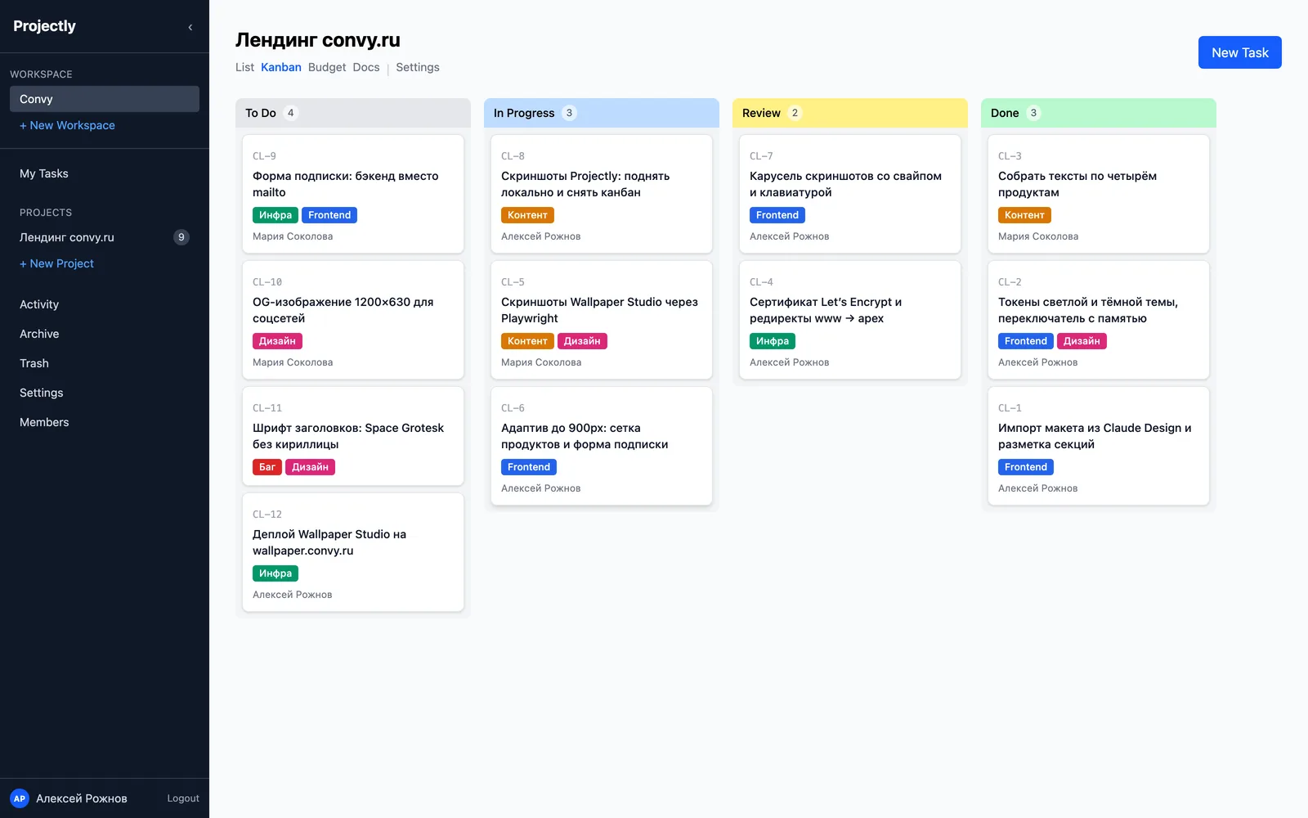The width and height of the screenshot is (1308, 818).
Task: Click the Frontend tag on card CL-7
Action: click(x=777, y=215)
